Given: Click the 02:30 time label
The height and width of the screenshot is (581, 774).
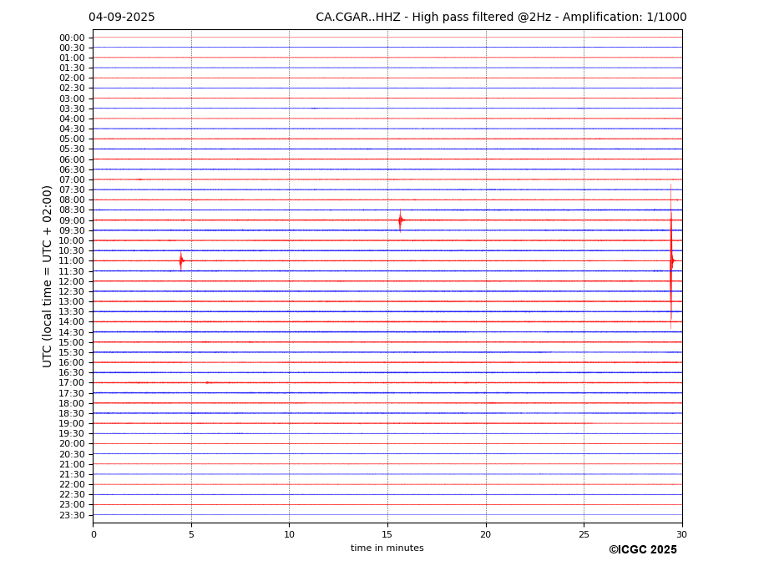Looking at the screenshot, I should pos(72,88).
